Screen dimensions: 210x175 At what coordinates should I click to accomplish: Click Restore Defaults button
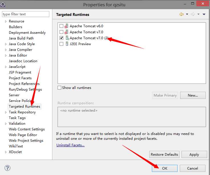pyautogui.click(x=164, y=155)
